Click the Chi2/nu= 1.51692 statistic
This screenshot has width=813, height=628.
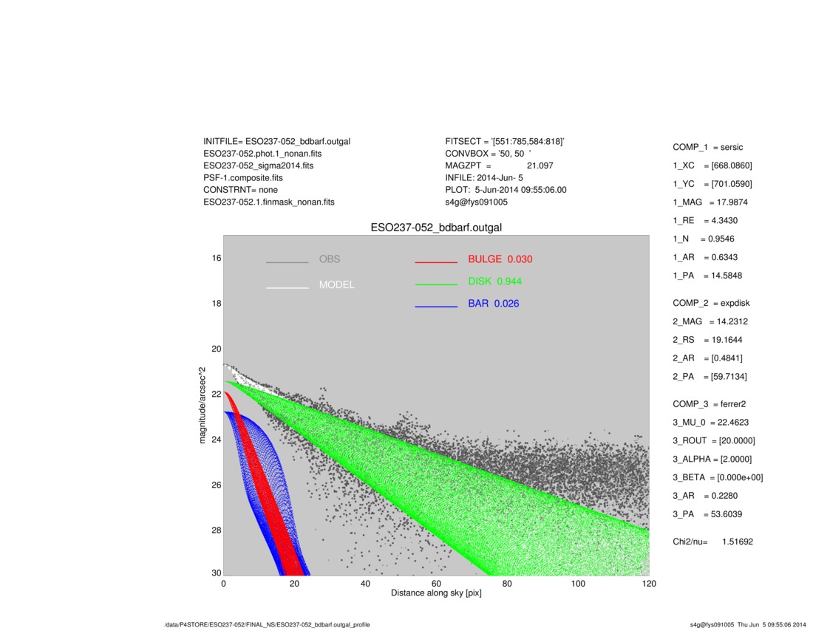(713, 542)
